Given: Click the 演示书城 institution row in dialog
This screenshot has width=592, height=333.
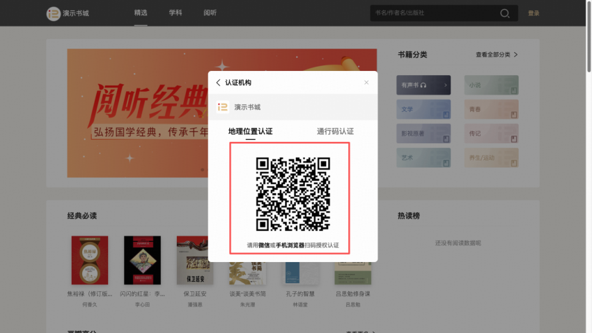Looking at the screenshot, I should 293,107.
